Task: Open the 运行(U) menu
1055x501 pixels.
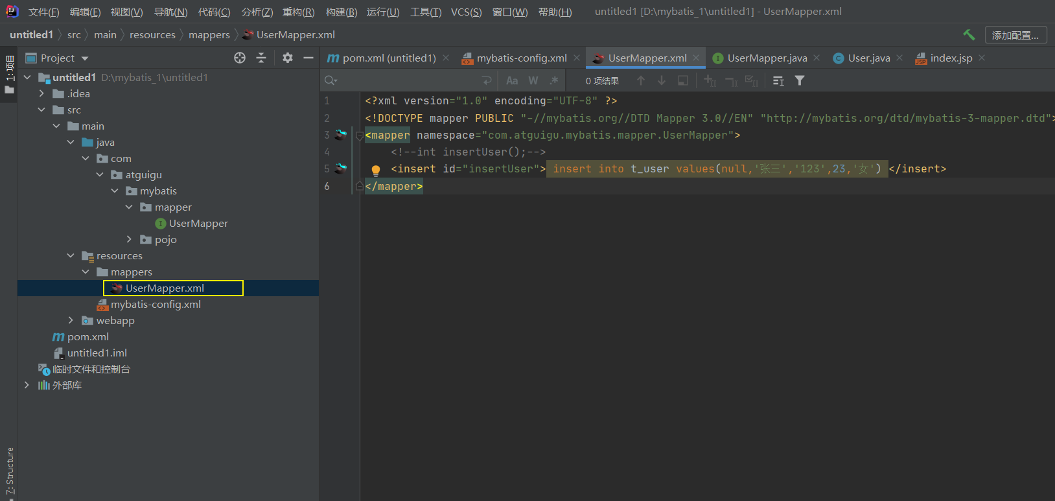Action: [x=383, y=12]
